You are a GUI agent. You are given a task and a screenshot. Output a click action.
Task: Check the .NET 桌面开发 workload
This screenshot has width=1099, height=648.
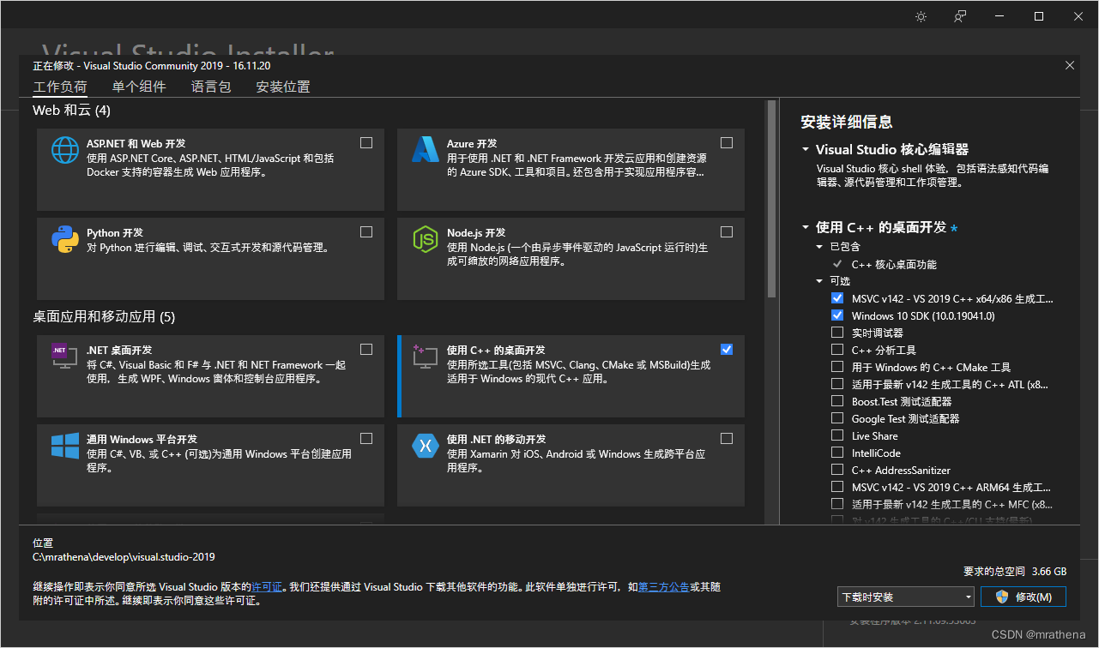point(366,349)
